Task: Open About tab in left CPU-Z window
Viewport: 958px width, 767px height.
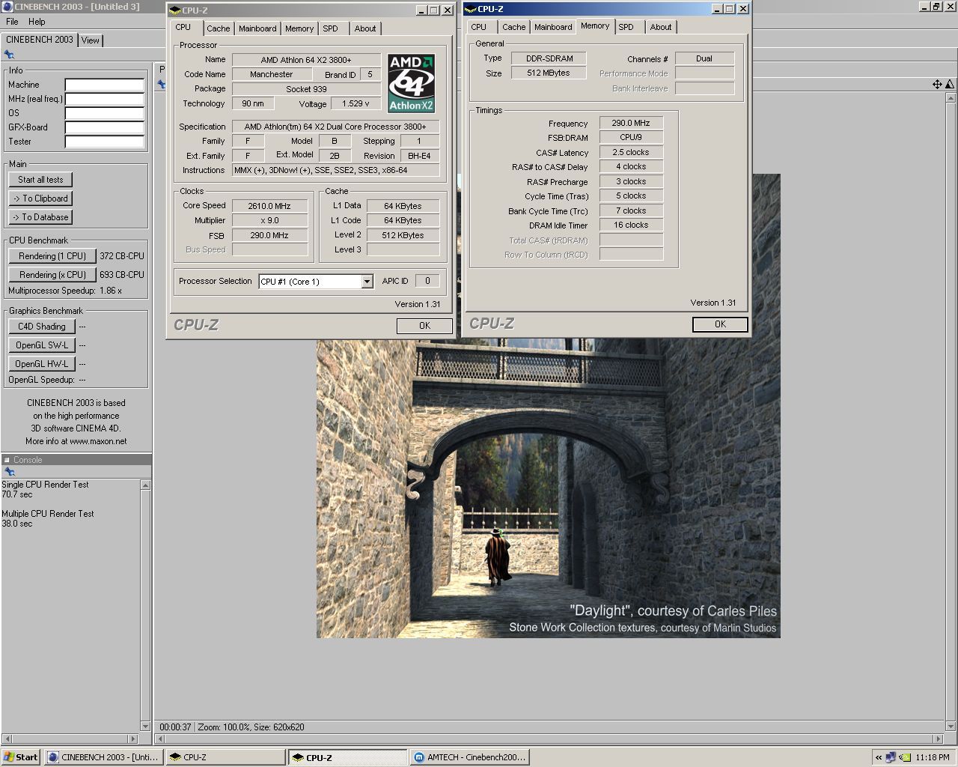Action: tap(365, 28)
